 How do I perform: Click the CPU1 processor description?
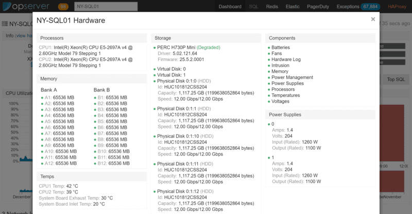click(85, 51)
